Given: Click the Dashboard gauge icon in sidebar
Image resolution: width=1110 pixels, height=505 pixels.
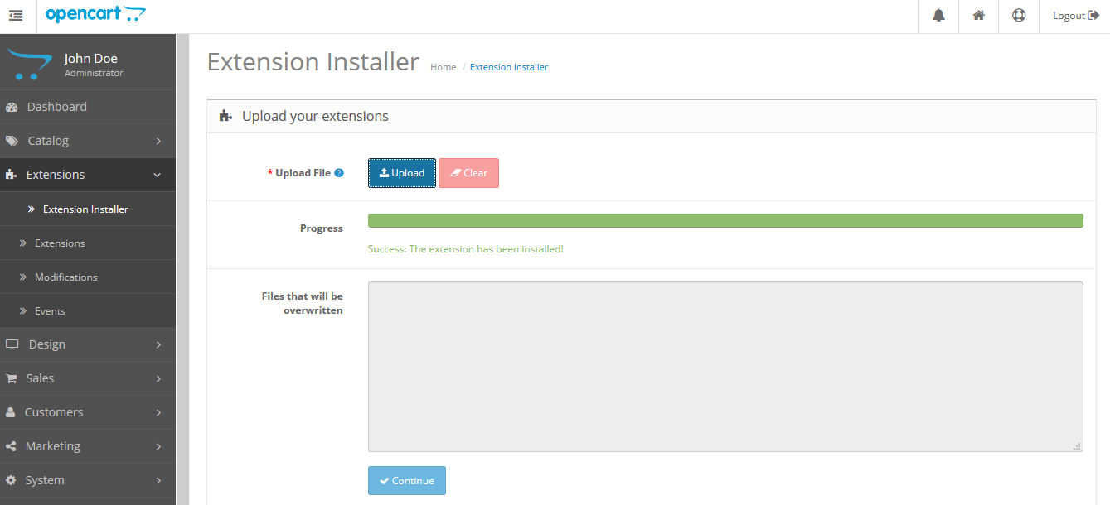Looking at the screenshot, I should [x=12, y=107].
